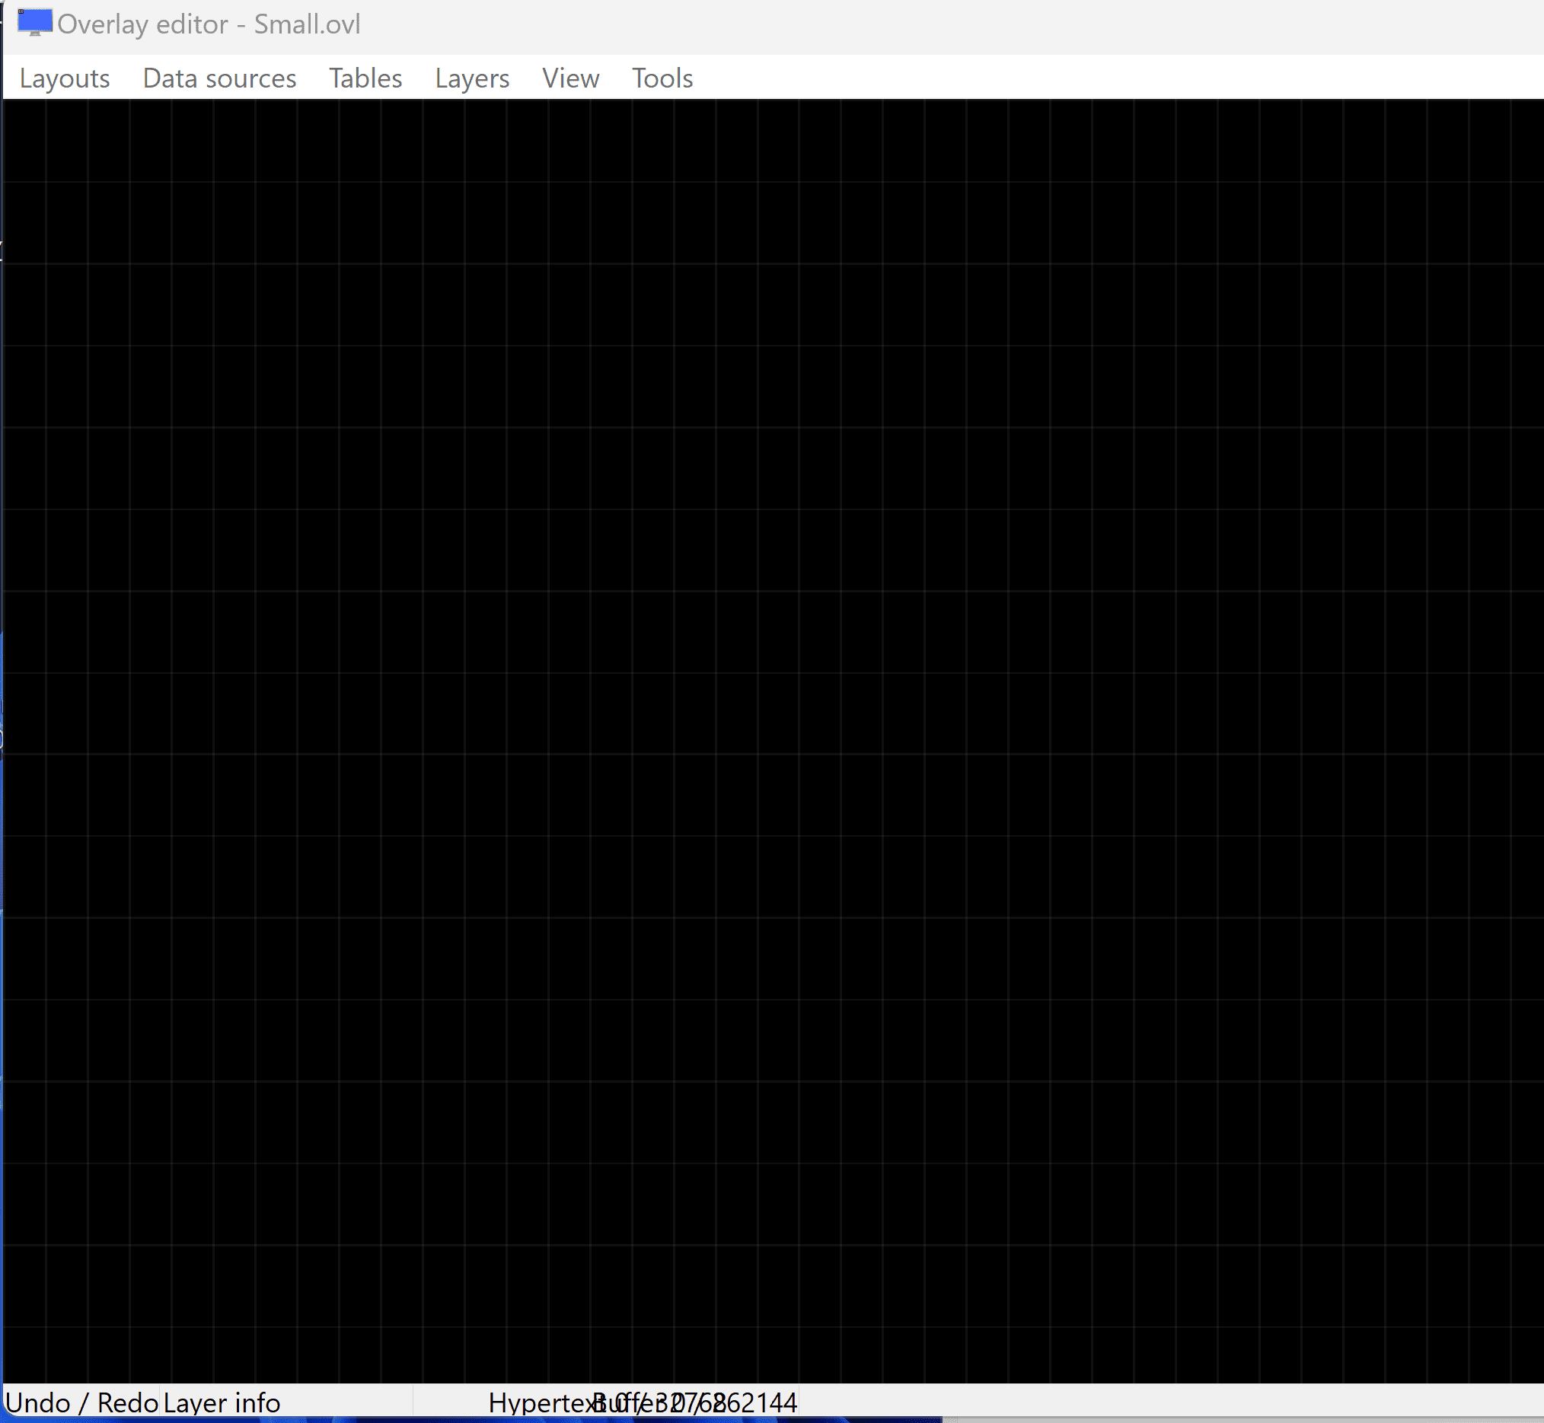Viewport: 1544px width, 1423px height.
Task: Open the Tools menu
Action: click(x=662, y=78)
